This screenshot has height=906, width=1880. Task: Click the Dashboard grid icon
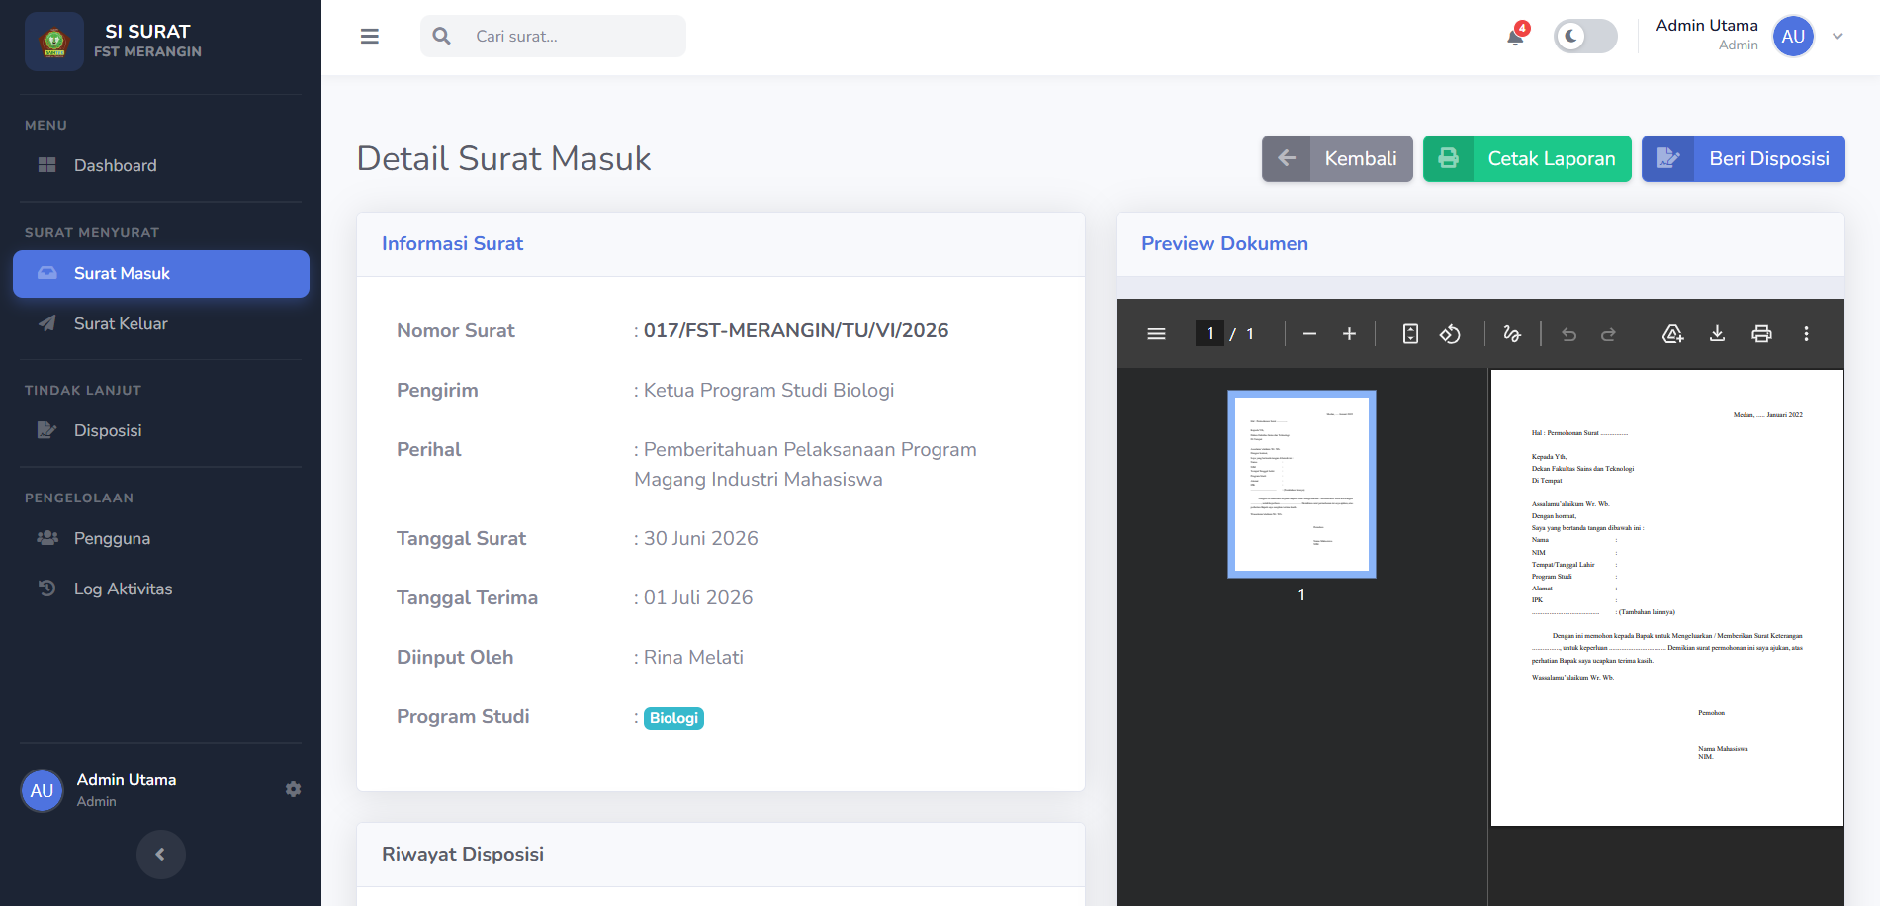point(46,165)
